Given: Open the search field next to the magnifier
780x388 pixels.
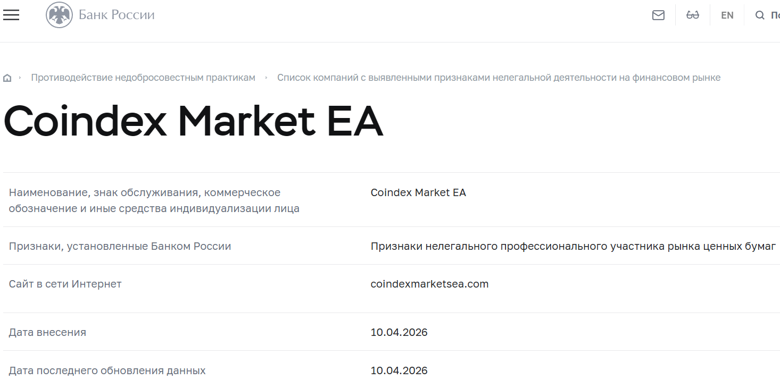Looking at the screenshot, I should click(774, 15).
